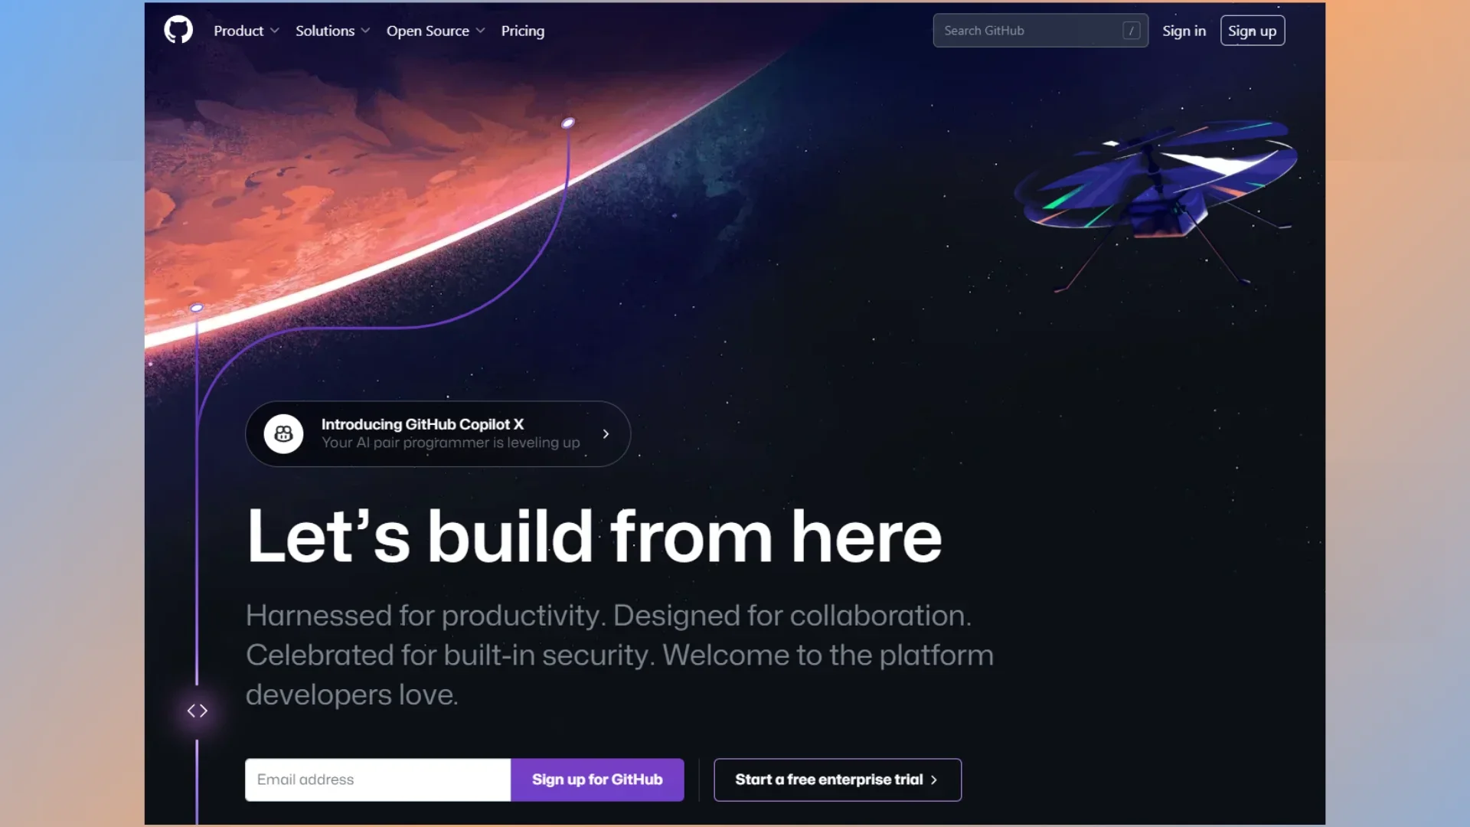The height and width of the screenshot is (827, 1470).
Task: Start a free enterprise trial
Action: point(838,780)
